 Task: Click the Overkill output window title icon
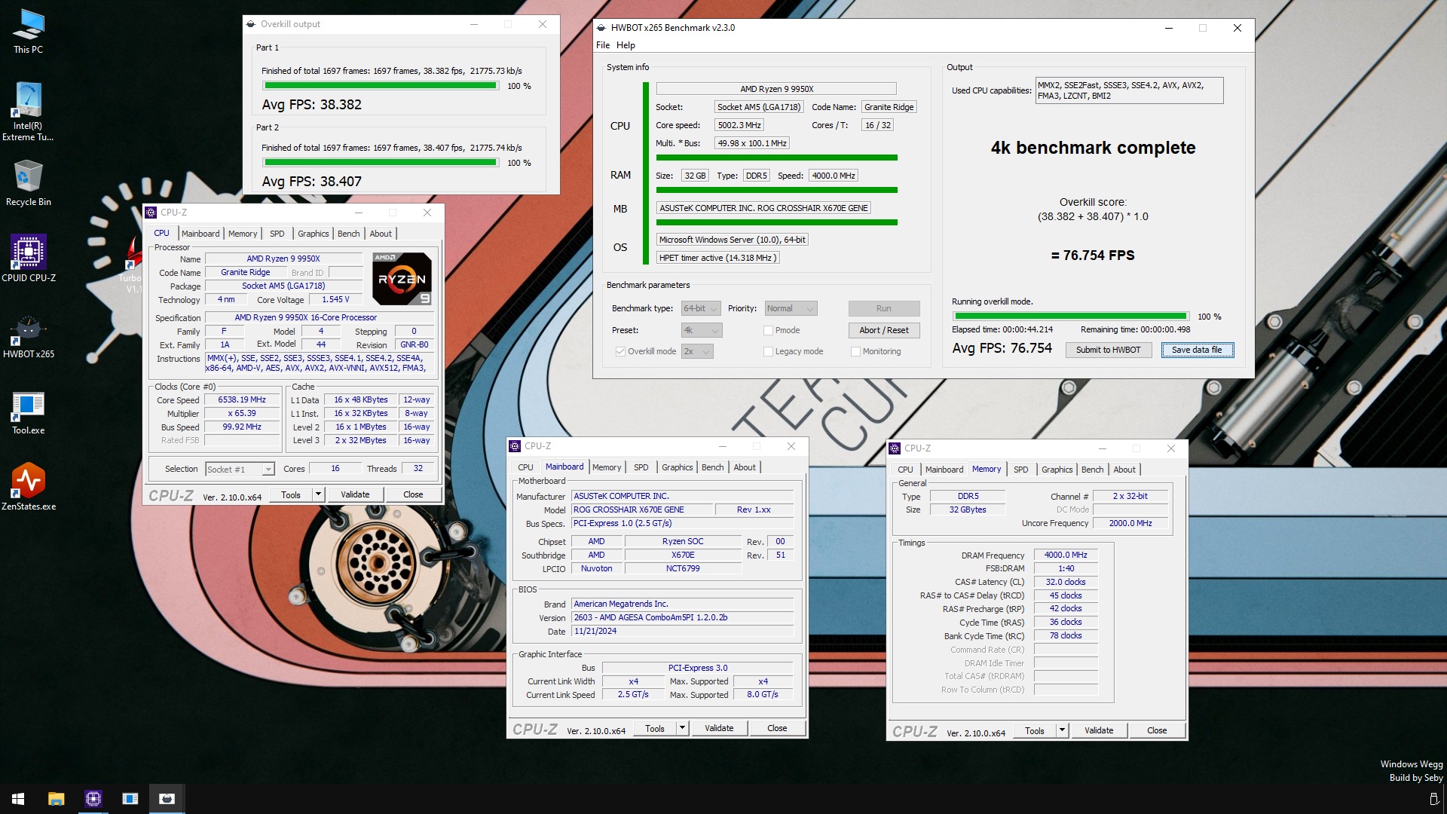click(x=251, y=24)
